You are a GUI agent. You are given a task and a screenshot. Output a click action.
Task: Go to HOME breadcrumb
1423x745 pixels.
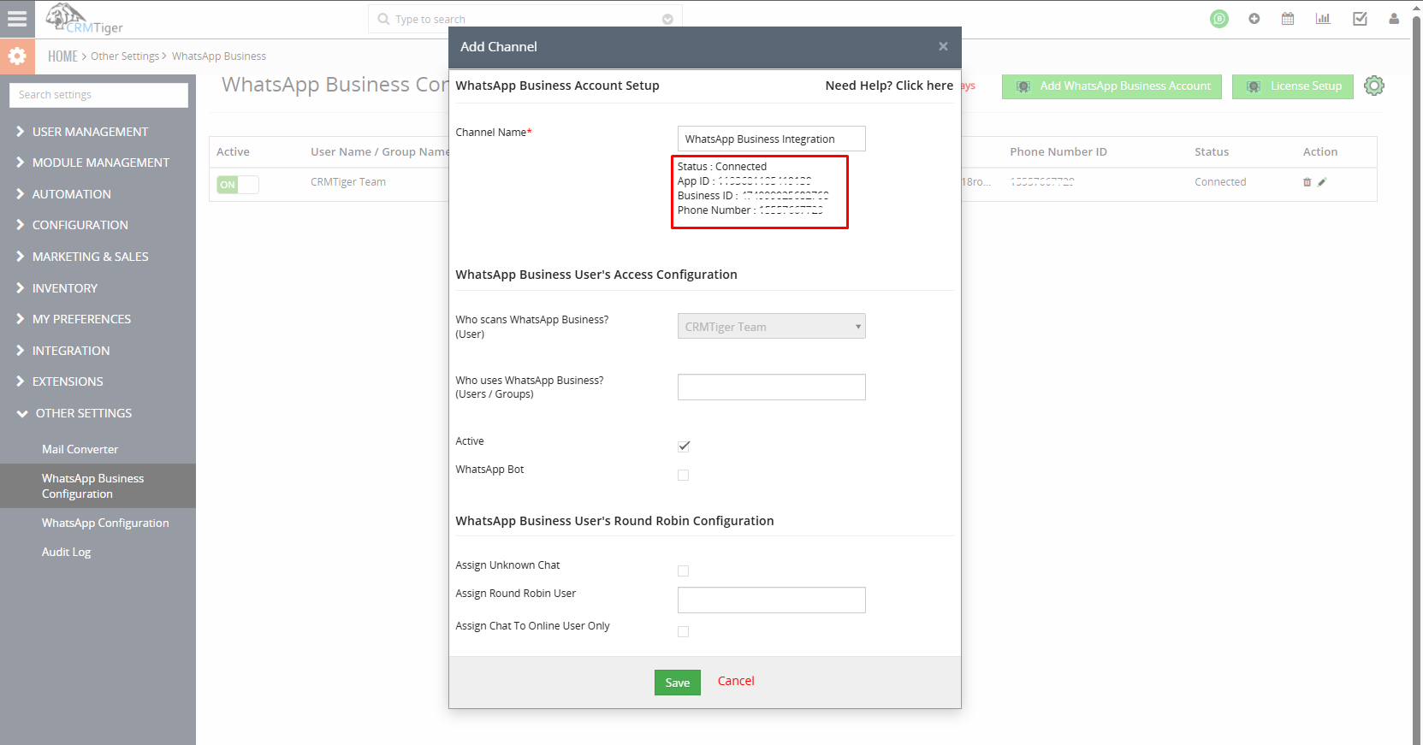62,56
